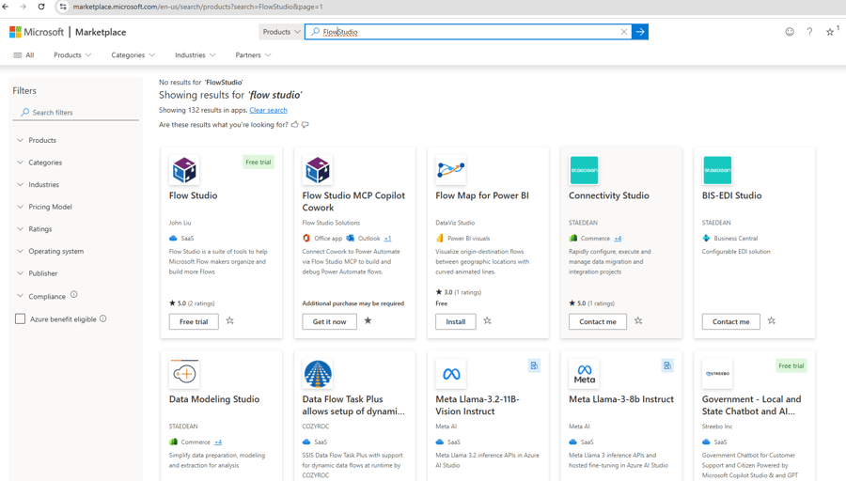846x481 pixels.
Task: Favorite the Flow Studio card
Action: point(230,321)
